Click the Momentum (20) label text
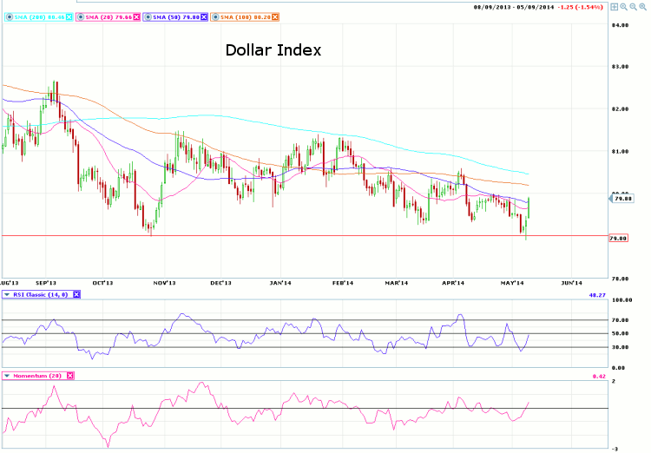 [x=38, y=376]
